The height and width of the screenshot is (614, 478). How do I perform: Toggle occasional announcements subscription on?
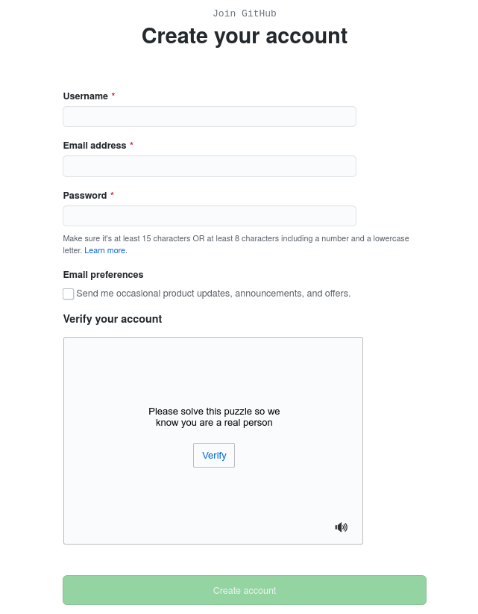(x=68, y=294)
